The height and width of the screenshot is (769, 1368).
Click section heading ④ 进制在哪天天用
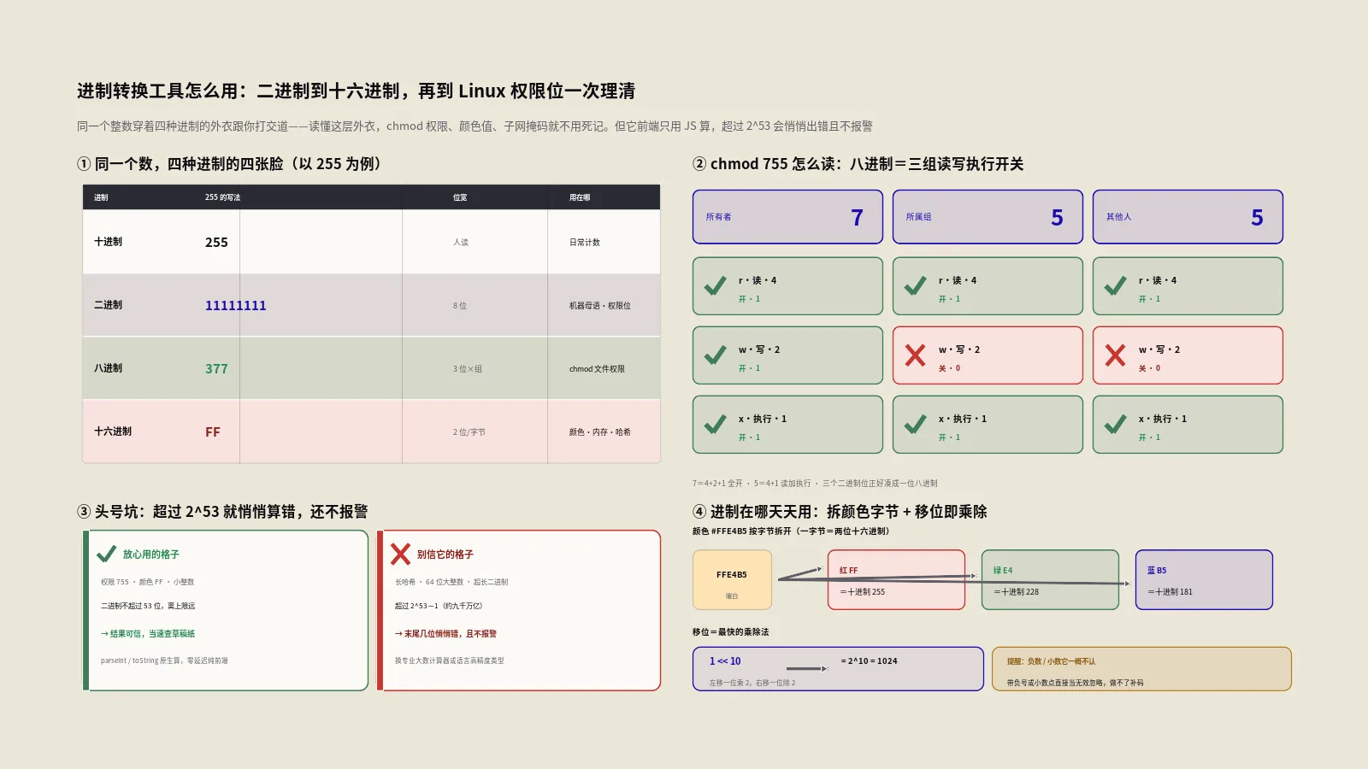point(840,512)
